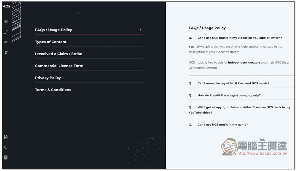Click the contact profile icon at sidebar bottom
This screenshot has width=297, height=171.
(6, 157)
